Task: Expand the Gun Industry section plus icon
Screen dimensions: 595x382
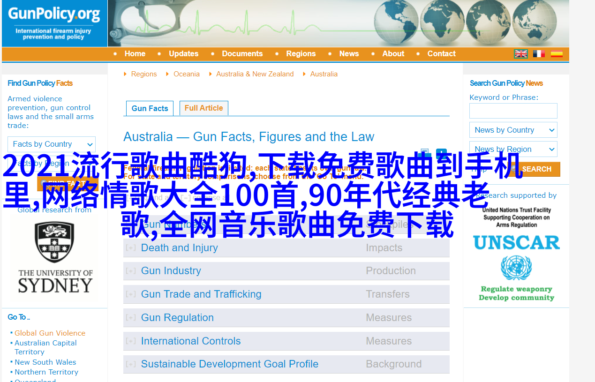Action: pos(131,271)
